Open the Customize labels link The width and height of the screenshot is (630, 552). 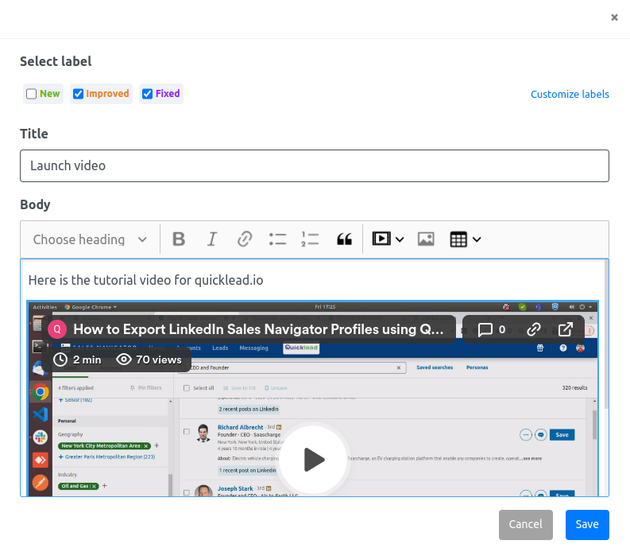(x=570, y=94)
